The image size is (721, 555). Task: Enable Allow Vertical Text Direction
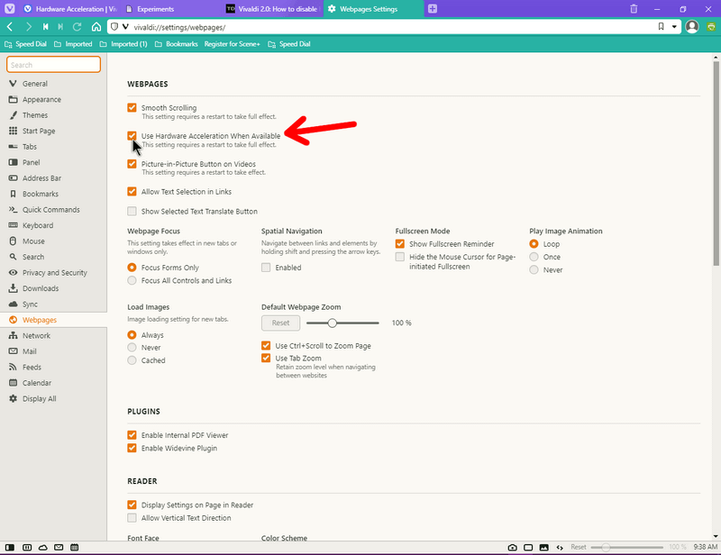point(132,518)
